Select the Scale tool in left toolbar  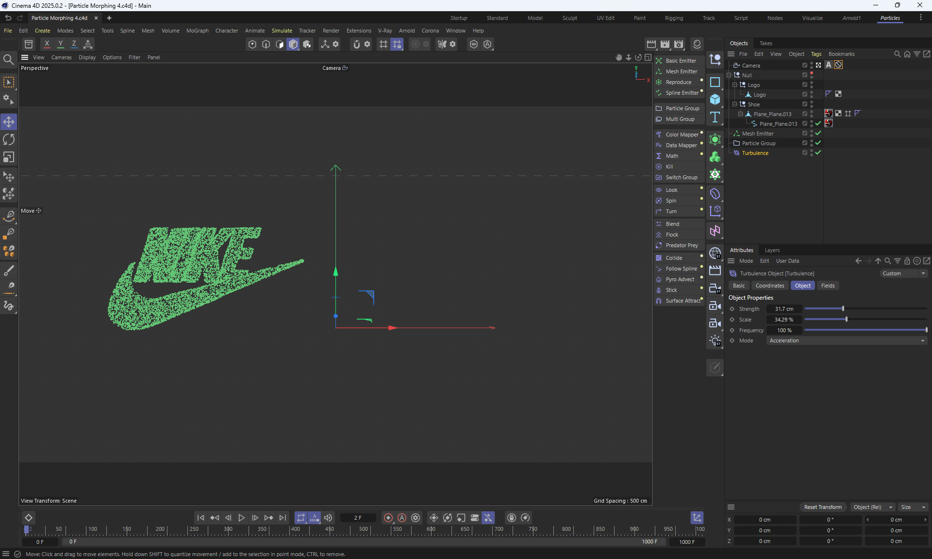click(x=9, y=157)
